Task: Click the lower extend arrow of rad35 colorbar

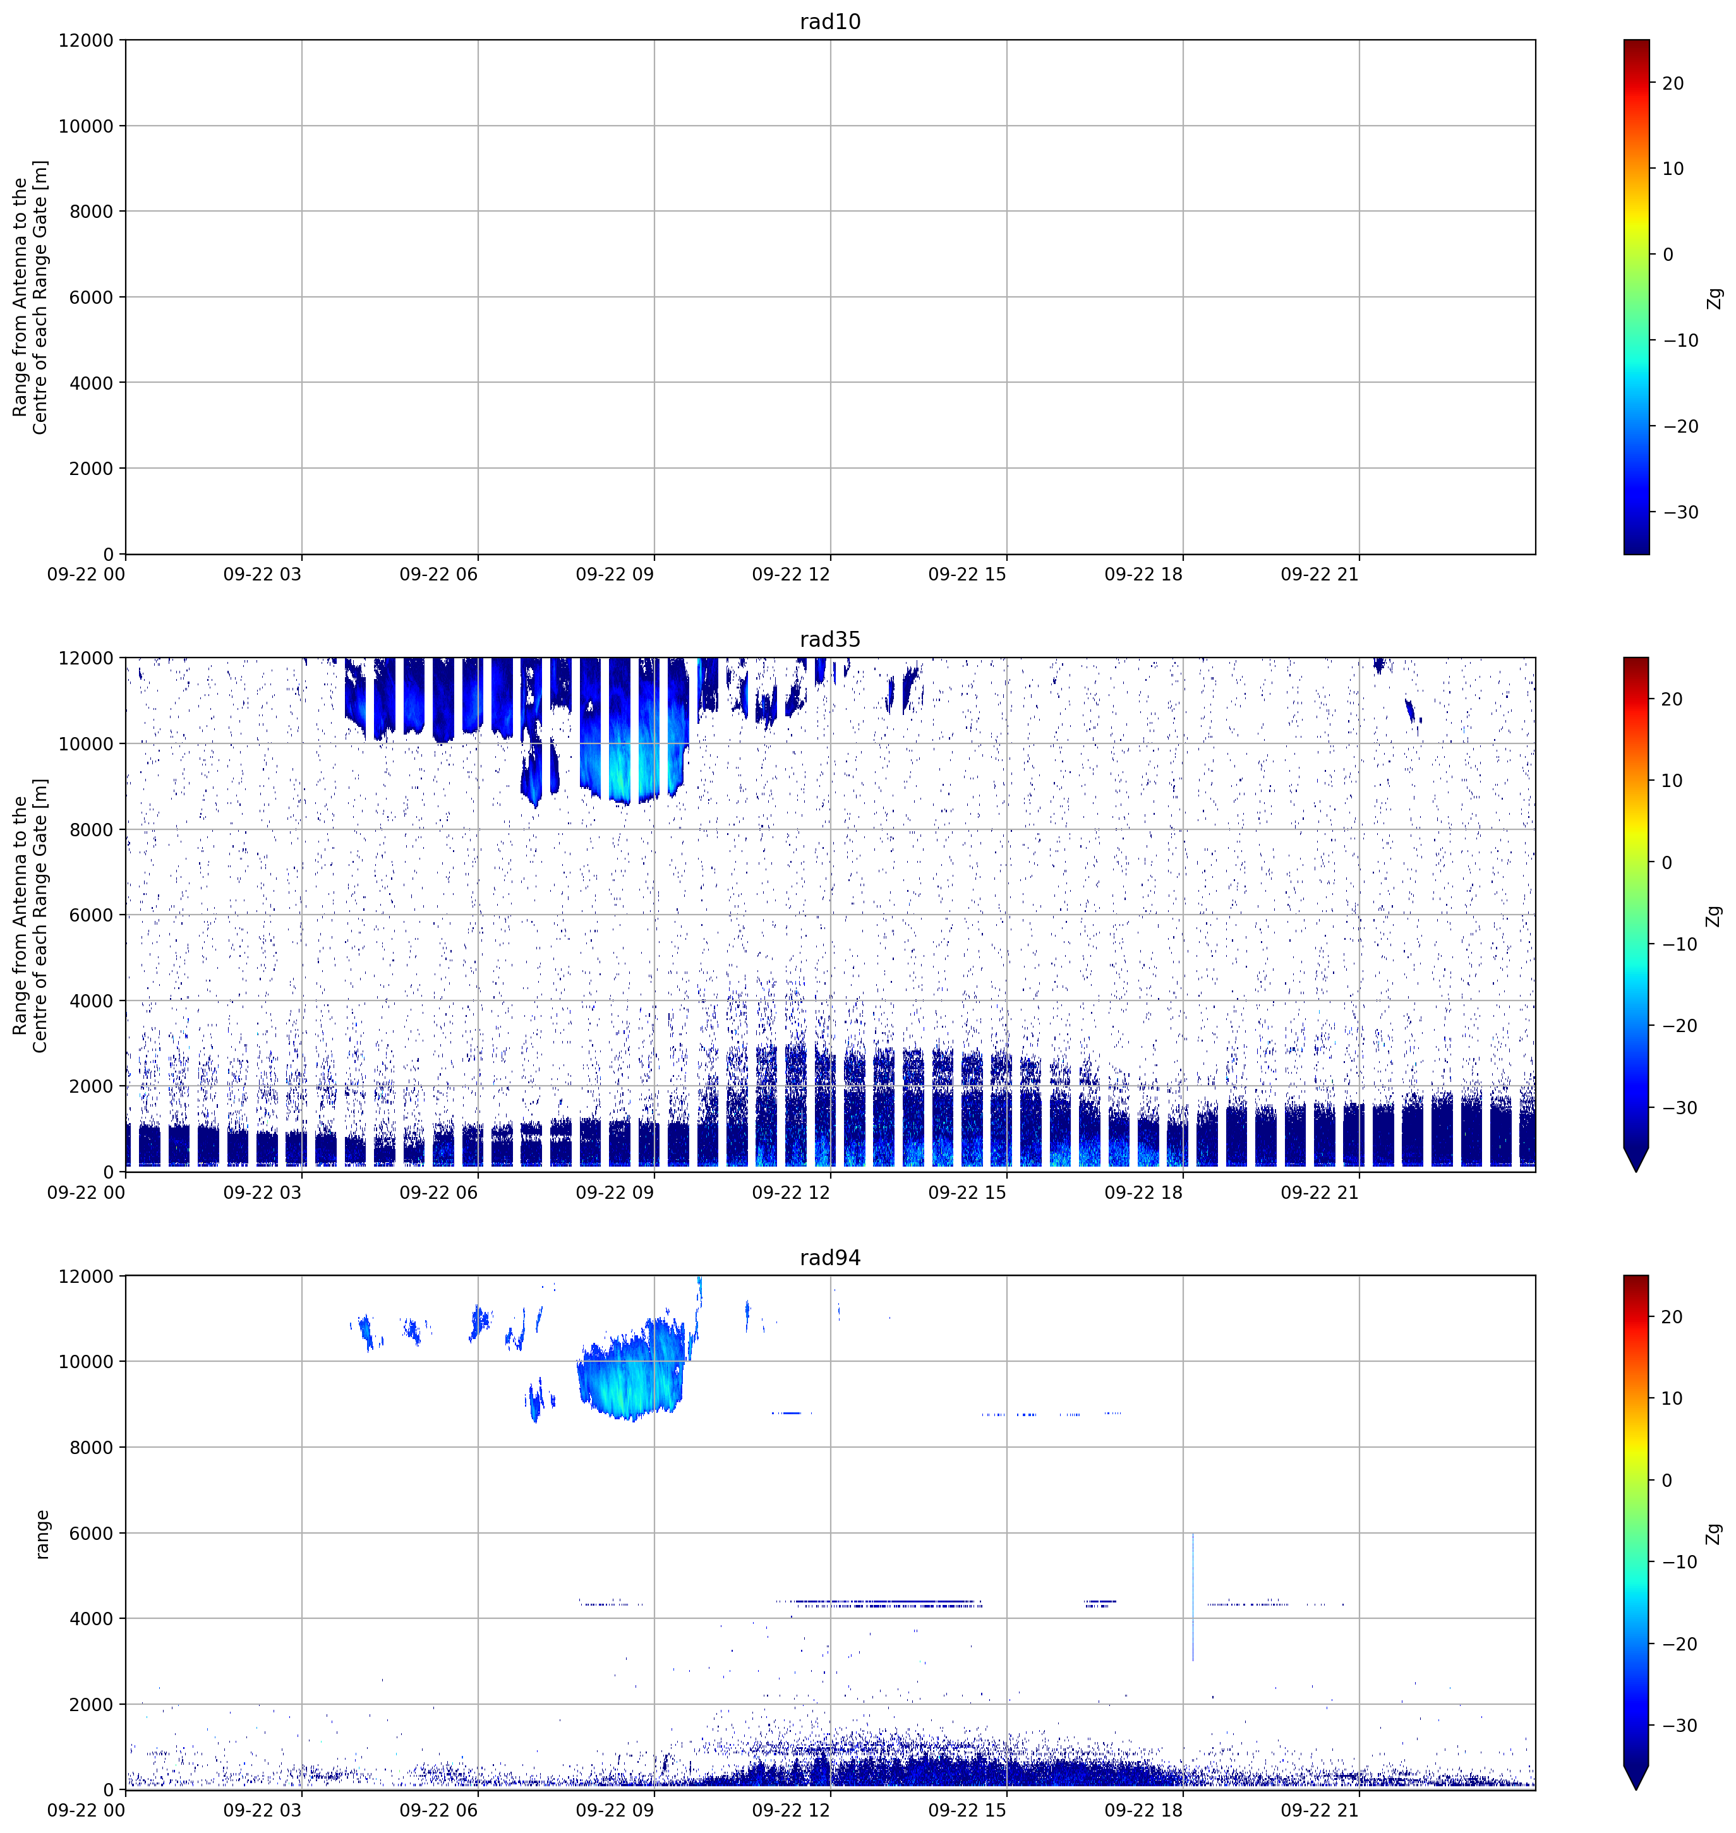Action: point(1636,1160)
